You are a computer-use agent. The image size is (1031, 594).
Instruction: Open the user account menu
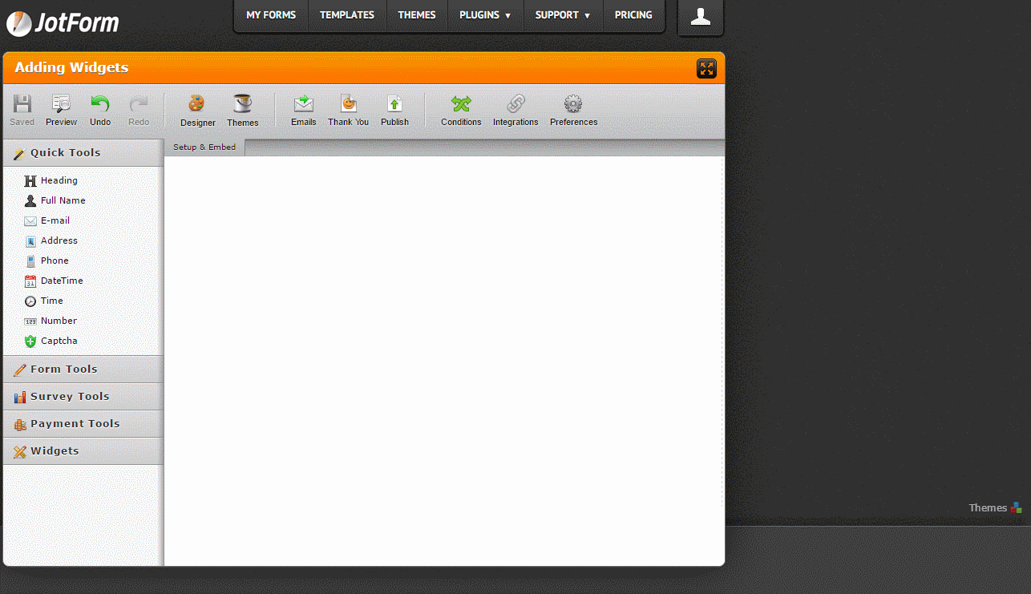(701, 17)
